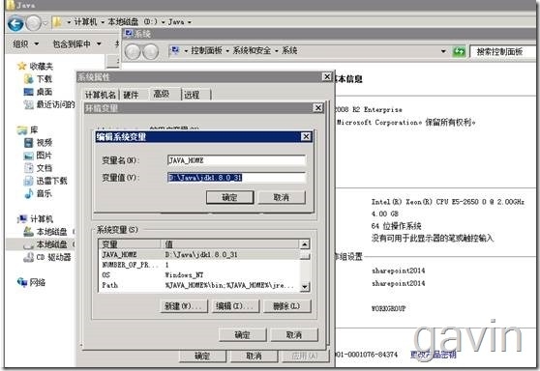Select 计算机 in navigation pane
This screenshot has height=371, width=540.
pos(36,219)
